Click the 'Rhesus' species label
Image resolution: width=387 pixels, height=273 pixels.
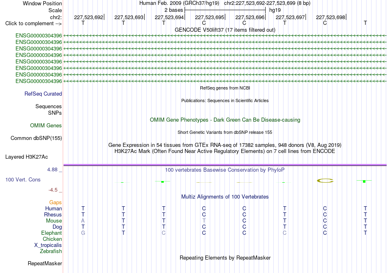point(53,214)
